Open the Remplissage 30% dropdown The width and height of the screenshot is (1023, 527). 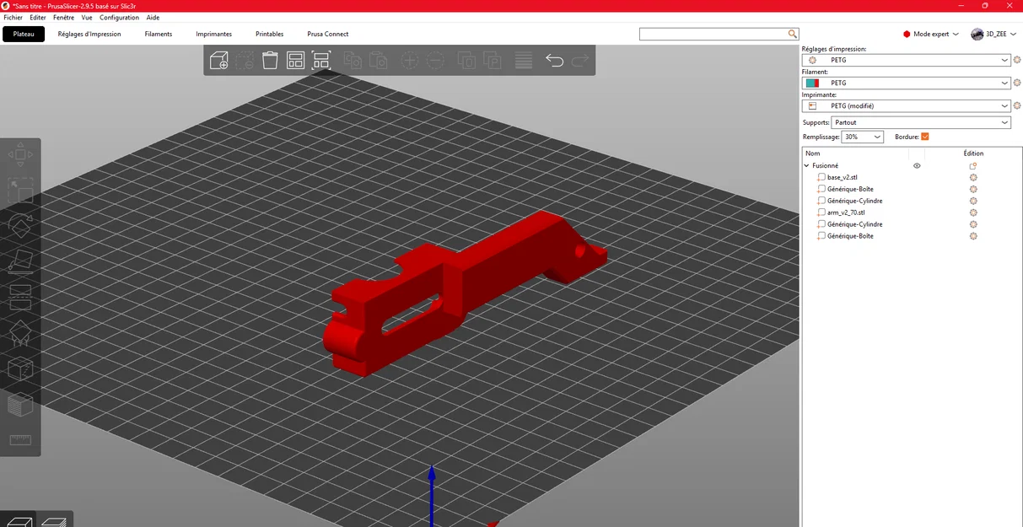coord(863,137)
